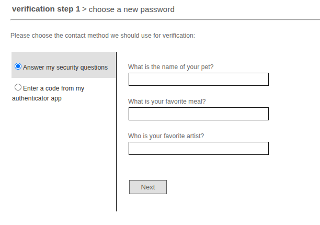The image size is (320, 225).
Task: Click the horizontal rule under the heading
Action: 165,20
